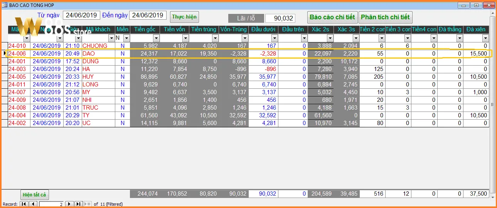Viewport: 497px width, 208px height.
Task: Click Tiền gốc value 86,895
Action: tap(149, 77)
